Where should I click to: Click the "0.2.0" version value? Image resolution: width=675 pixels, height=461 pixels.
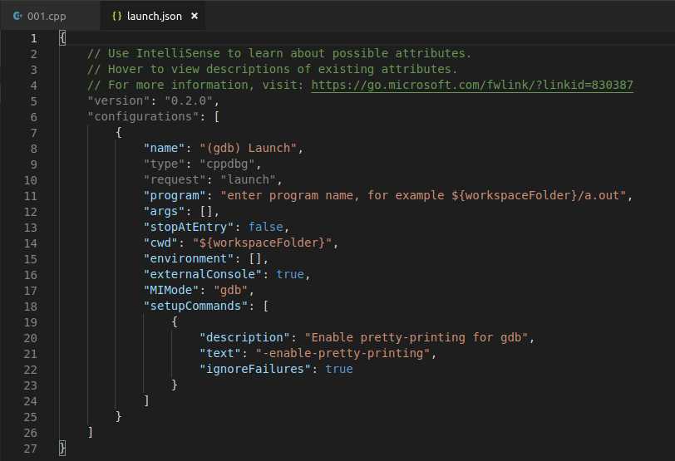189,101
